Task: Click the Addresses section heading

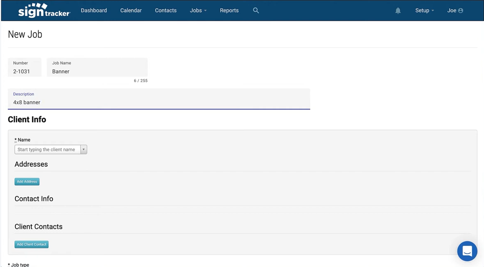Action: (x=31, y=164)
